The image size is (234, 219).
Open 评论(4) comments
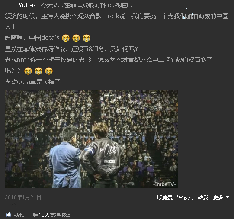point(186,197)
